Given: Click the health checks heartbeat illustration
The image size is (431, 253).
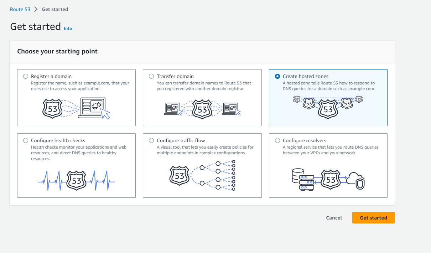Looking at the screenshot, I should coord(76,180).
